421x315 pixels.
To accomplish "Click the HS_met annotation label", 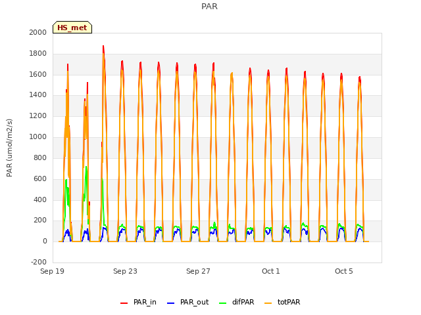I will coord(72,28).
